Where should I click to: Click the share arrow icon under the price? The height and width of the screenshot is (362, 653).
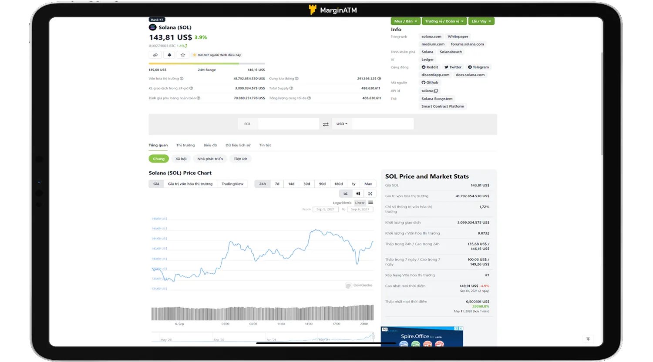(x=155, y=55)
